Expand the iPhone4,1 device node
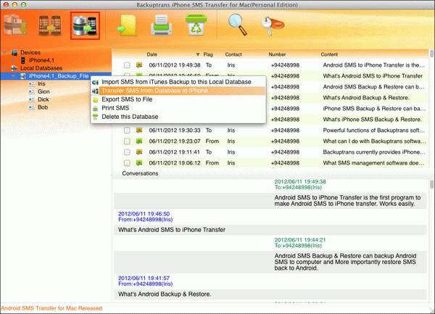 tap(13, 60)
